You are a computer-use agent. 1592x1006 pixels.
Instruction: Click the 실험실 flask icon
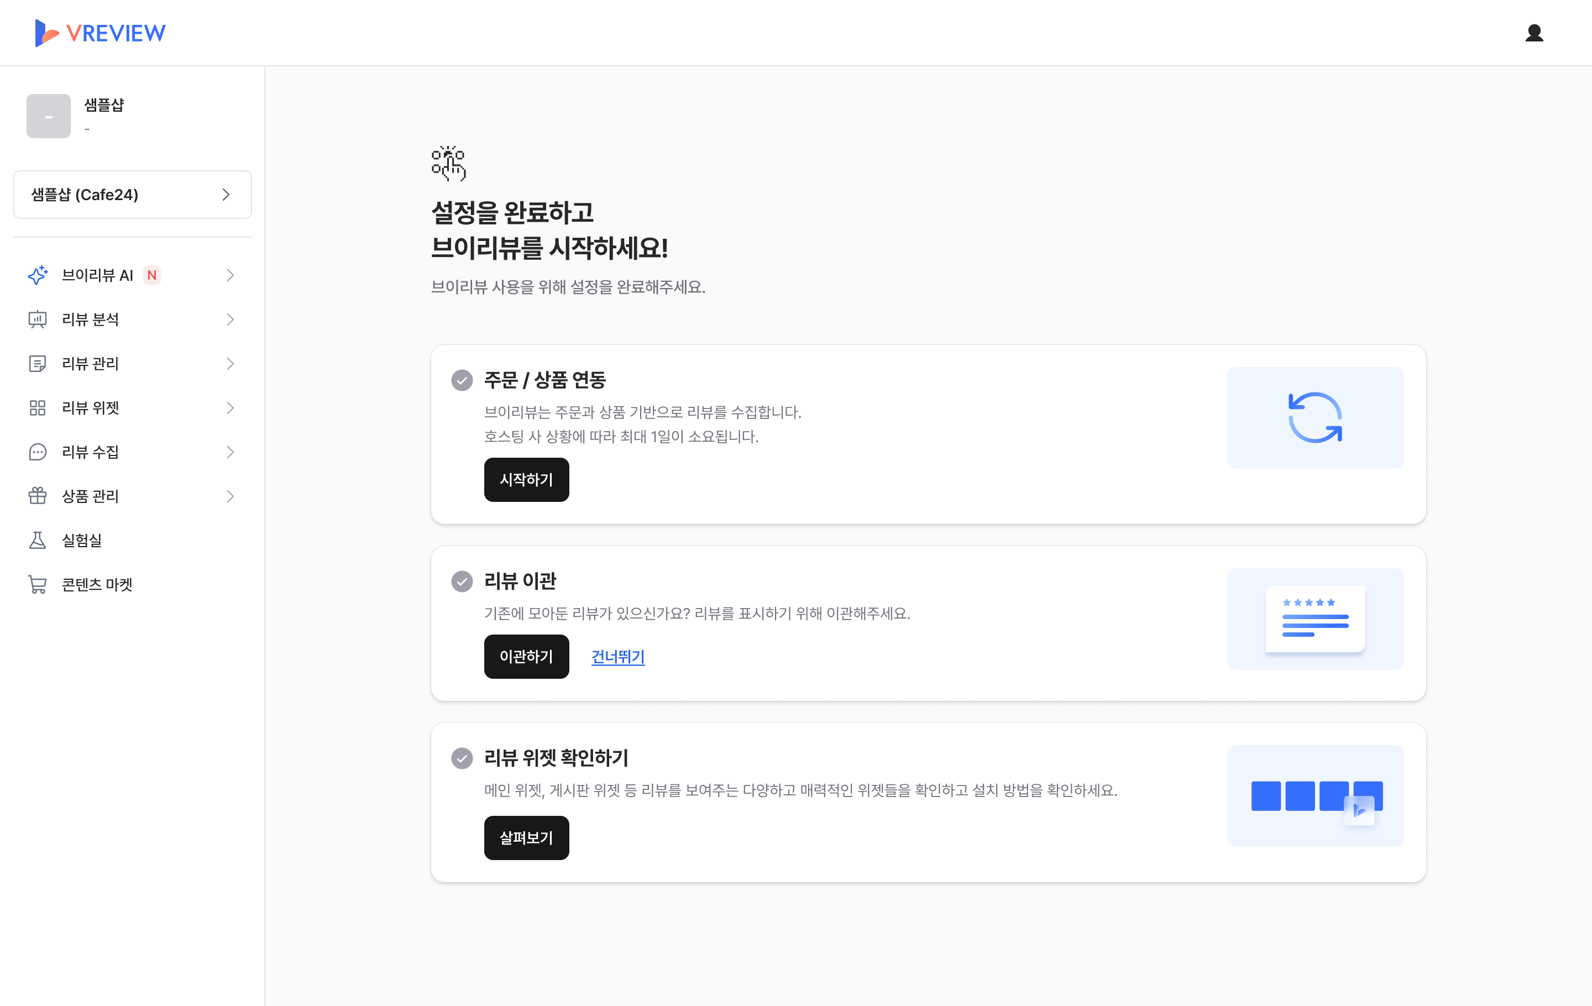[x=38, y=540]
